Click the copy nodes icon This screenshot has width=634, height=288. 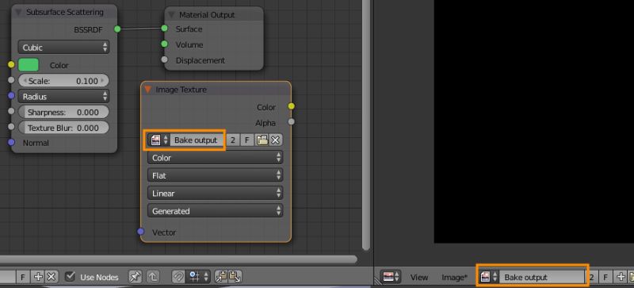tap(221, 277)
